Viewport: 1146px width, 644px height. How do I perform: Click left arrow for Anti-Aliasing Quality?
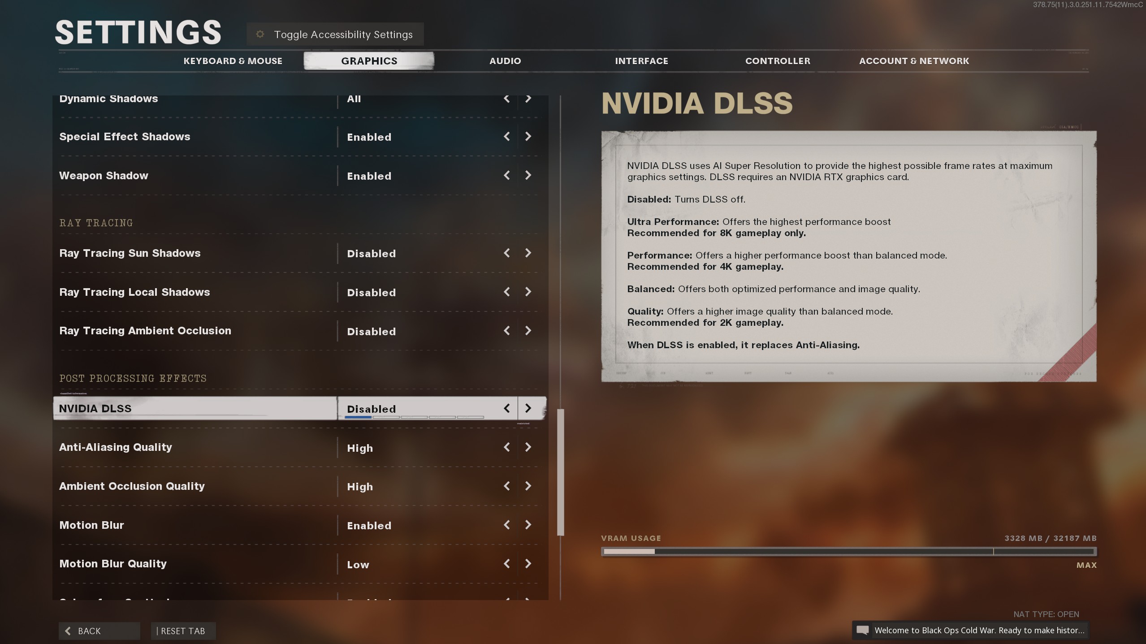(x=506, y=447)
